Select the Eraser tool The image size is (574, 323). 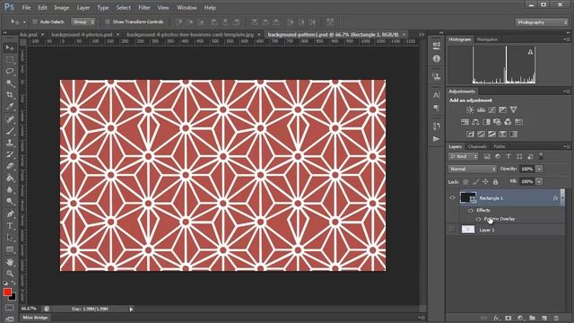point(10,166)
